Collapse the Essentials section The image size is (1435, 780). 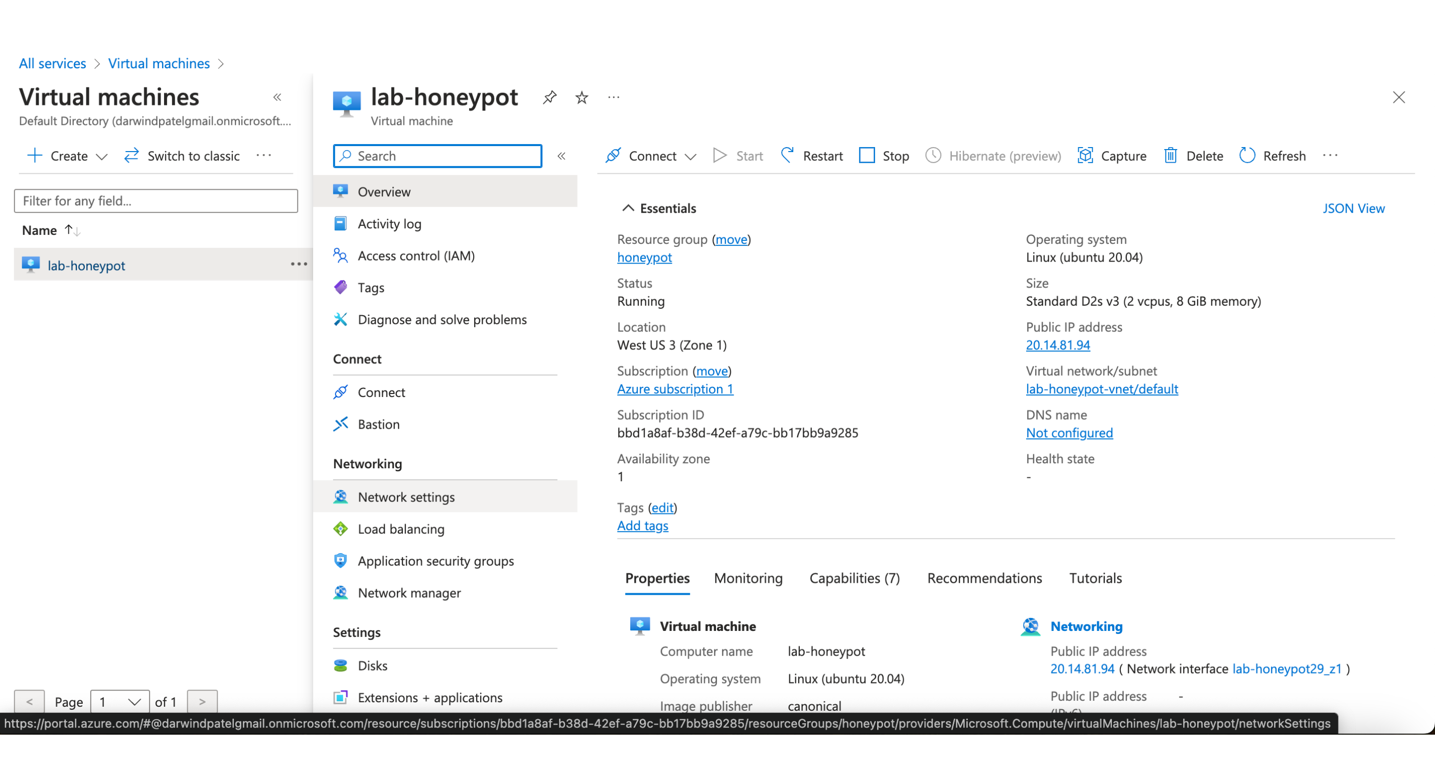tap(628, 208)
